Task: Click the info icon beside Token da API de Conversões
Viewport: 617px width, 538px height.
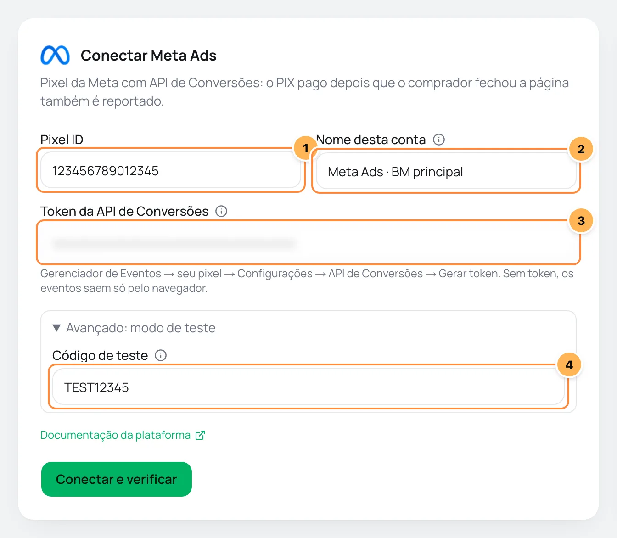Action: [221, 211]
